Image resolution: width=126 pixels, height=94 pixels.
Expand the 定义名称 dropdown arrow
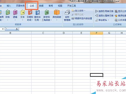pos(85,11)
